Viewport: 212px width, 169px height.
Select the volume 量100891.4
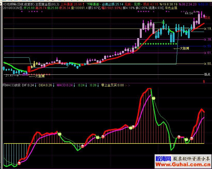coord(79,8)
